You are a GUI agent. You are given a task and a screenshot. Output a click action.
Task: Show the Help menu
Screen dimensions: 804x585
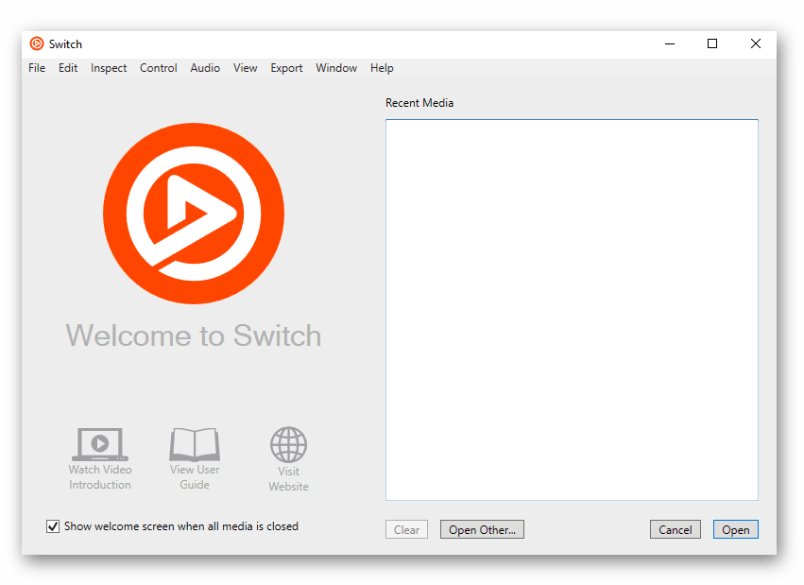click(x=382, y=68)
